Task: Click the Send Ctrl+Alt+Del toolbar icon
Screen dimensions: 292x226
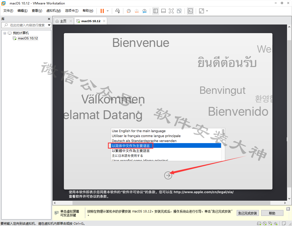Action: [x=118, y=11]
